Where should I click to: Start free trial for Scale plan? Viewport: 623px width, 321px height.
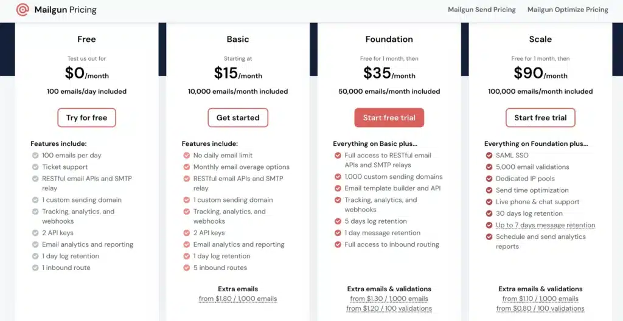tap(540, 118)
